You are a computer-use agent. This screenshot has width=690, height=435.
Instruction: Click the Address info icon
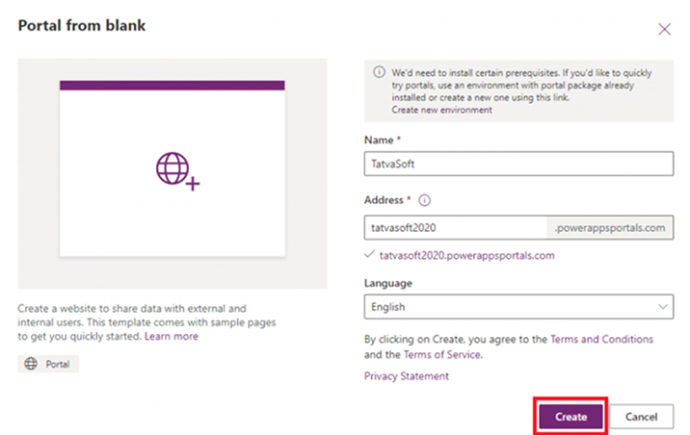424,200
